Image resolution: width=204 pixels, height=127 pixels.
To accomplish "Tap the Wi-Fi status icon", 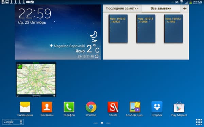I will [x=182, y=2].
